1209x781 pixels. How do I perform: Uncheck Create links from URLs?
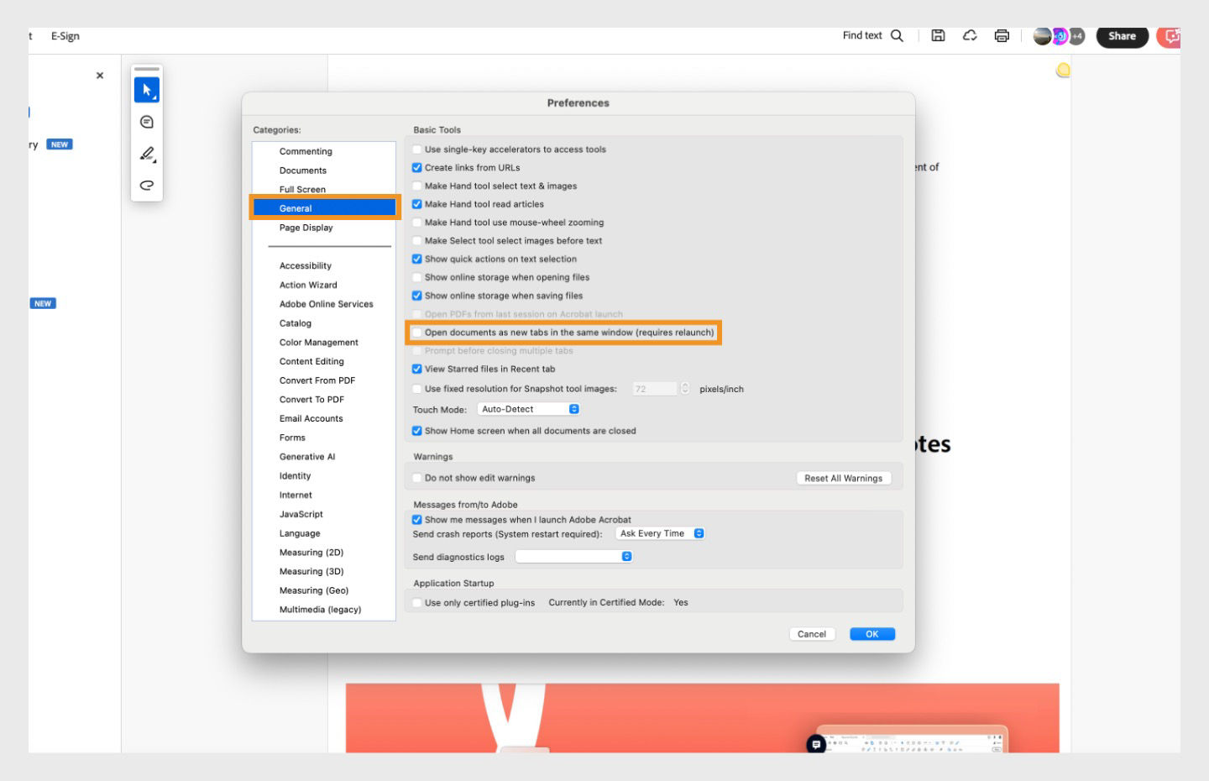417,167
